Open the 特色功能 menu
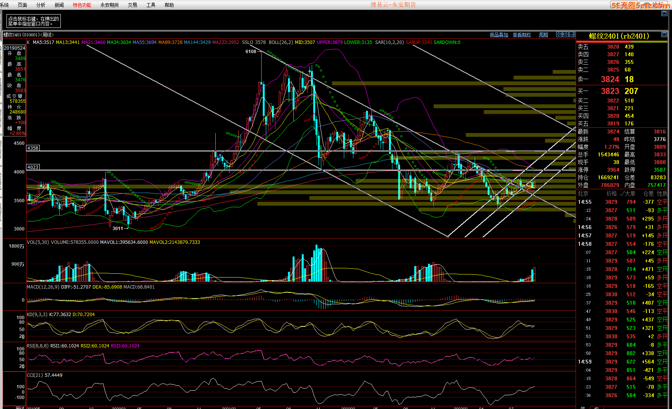The width and height of the screenshot is (672, 409). tap(82, 5)
